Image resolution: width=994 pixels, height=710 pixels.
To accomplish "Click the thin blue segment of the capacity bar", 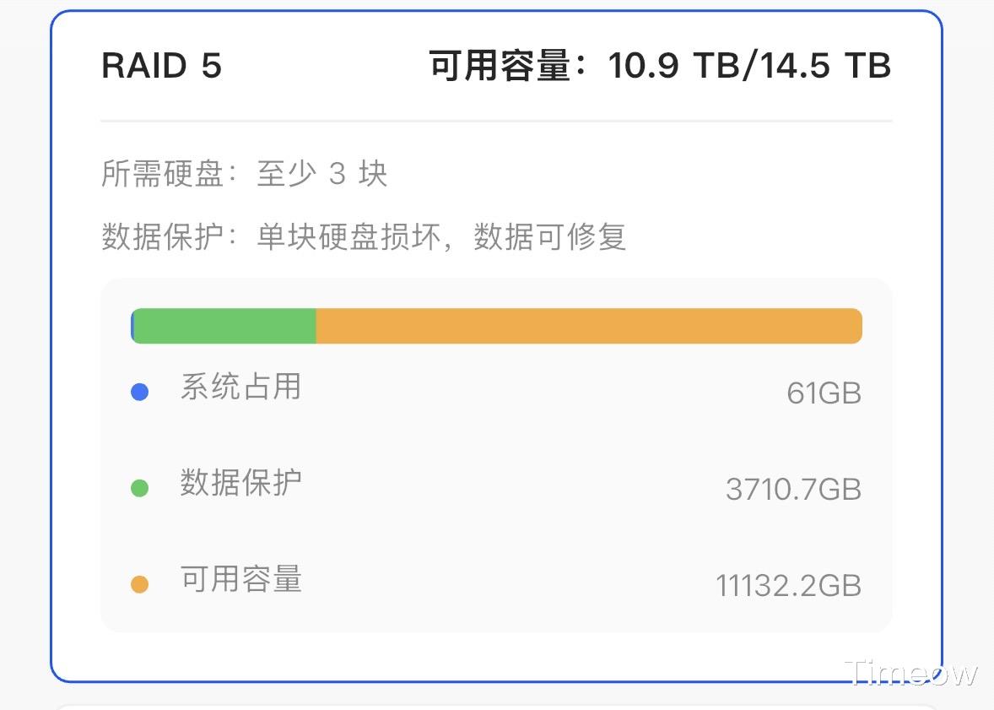I will click(x=132, y=326).
